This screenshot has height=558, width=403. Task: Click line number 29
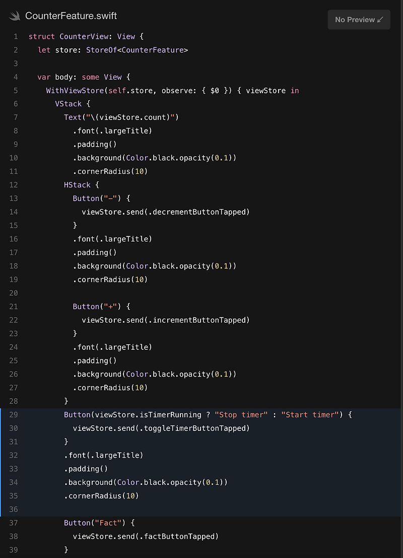[13, 414]
